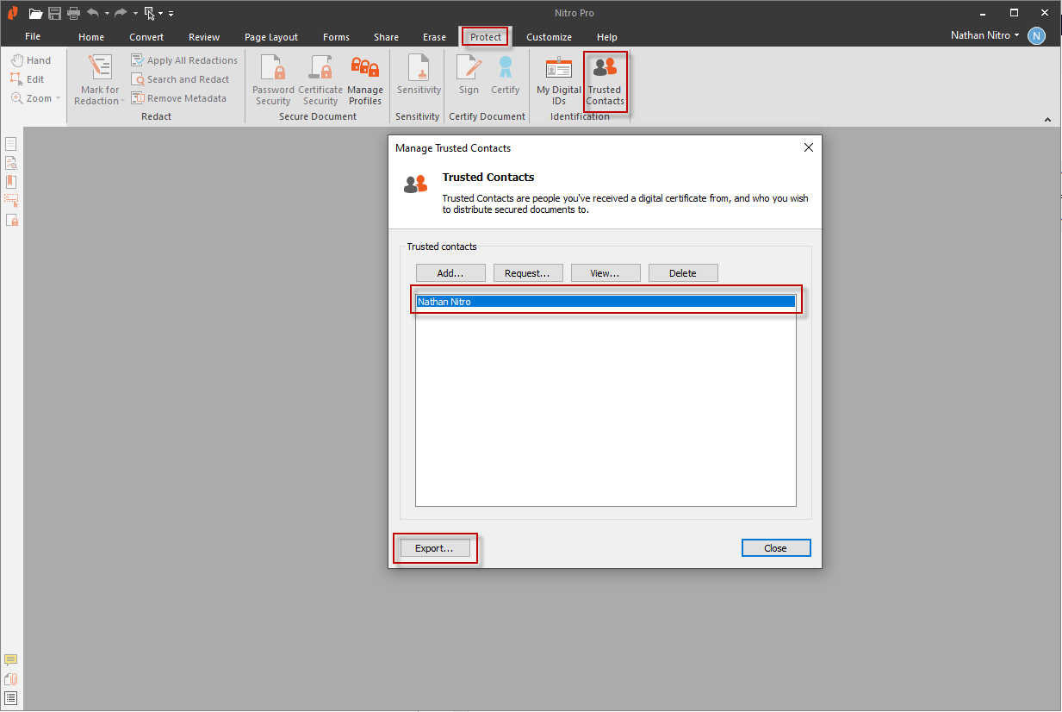Switch to the Erase ribbon tab
This screenshot has height=712, width=1062.
pyautogui.click(x=434, y=37)
